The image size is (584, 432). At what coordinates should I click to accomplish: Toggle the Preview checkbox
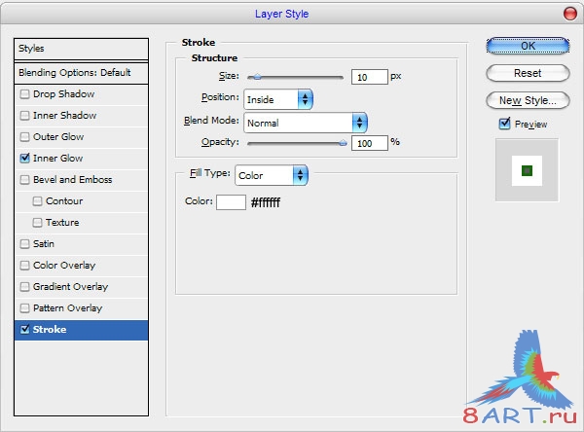point(504,124)
